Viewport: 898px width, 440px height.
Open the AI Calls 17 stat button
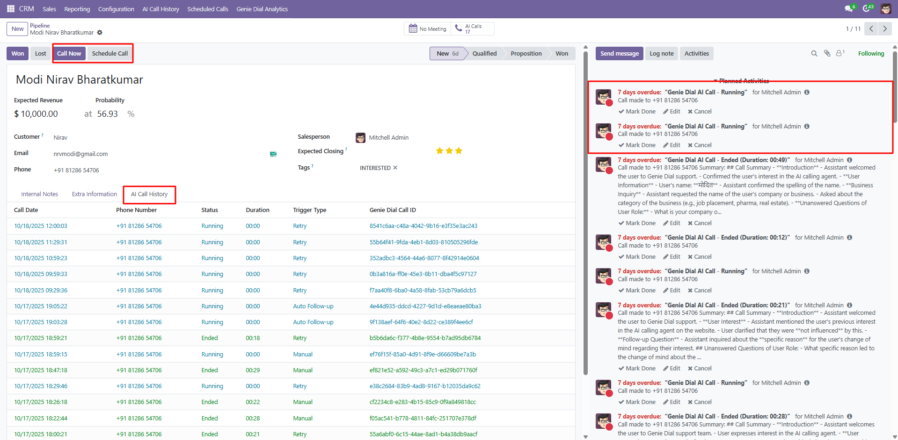[x=473, y=29]
